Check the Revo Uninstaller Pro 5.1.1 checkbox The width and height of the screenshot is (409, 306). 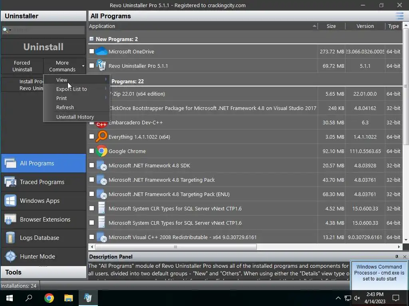pyautogui.click(x=91, y=66)
